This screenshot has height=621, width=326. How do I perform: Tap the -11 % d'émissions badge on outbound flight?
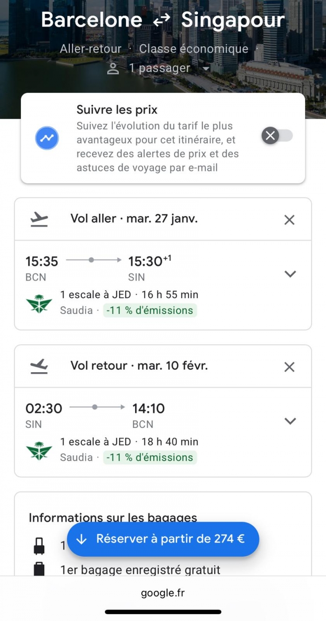coord(150,310)
